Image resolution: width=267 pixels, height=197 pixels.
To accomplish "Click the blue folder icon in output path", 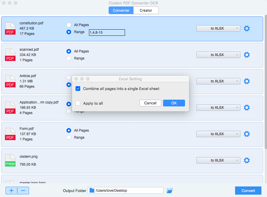I will [92, 190].
